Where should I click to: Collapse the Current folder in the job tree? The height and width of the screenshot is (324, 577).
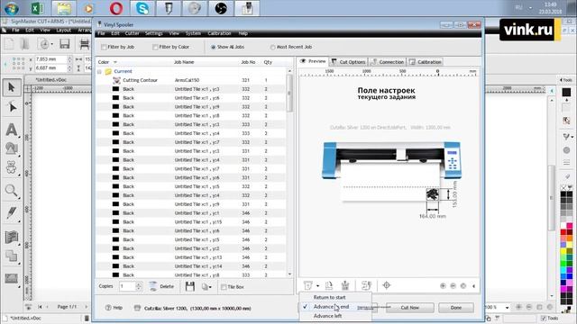coord(99,71)
